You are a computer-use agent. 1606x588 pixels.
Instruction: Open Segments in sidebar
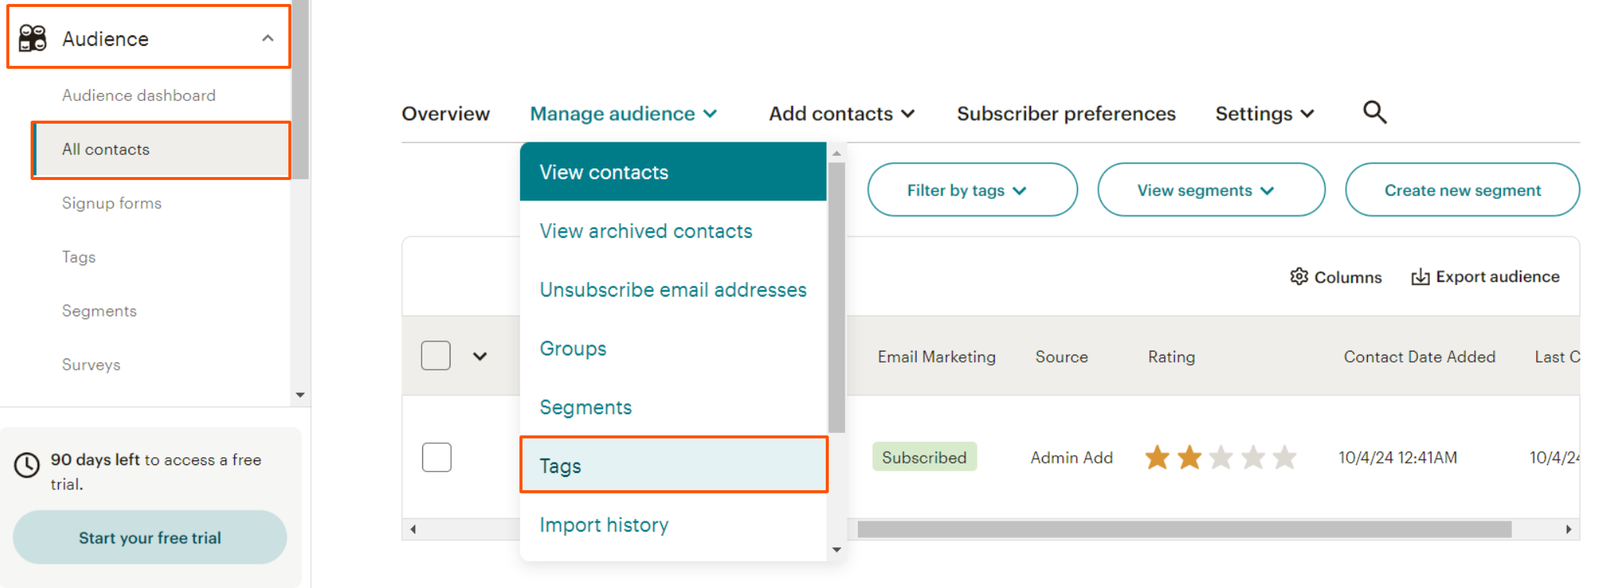tap(99, 311)
